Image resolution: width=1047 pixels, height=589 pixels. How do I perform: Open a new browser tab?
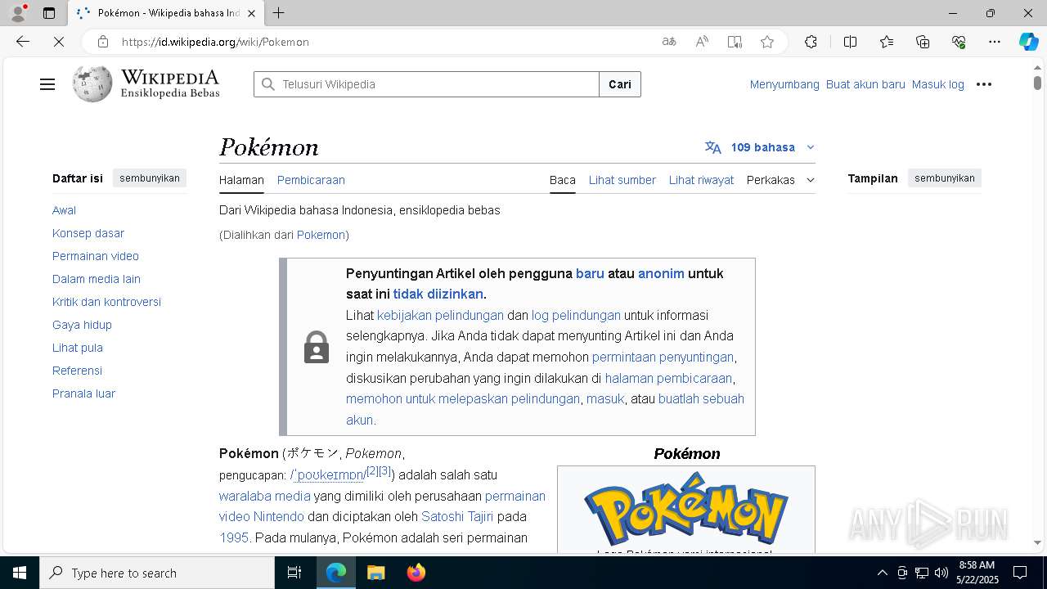tap(279, 13)
